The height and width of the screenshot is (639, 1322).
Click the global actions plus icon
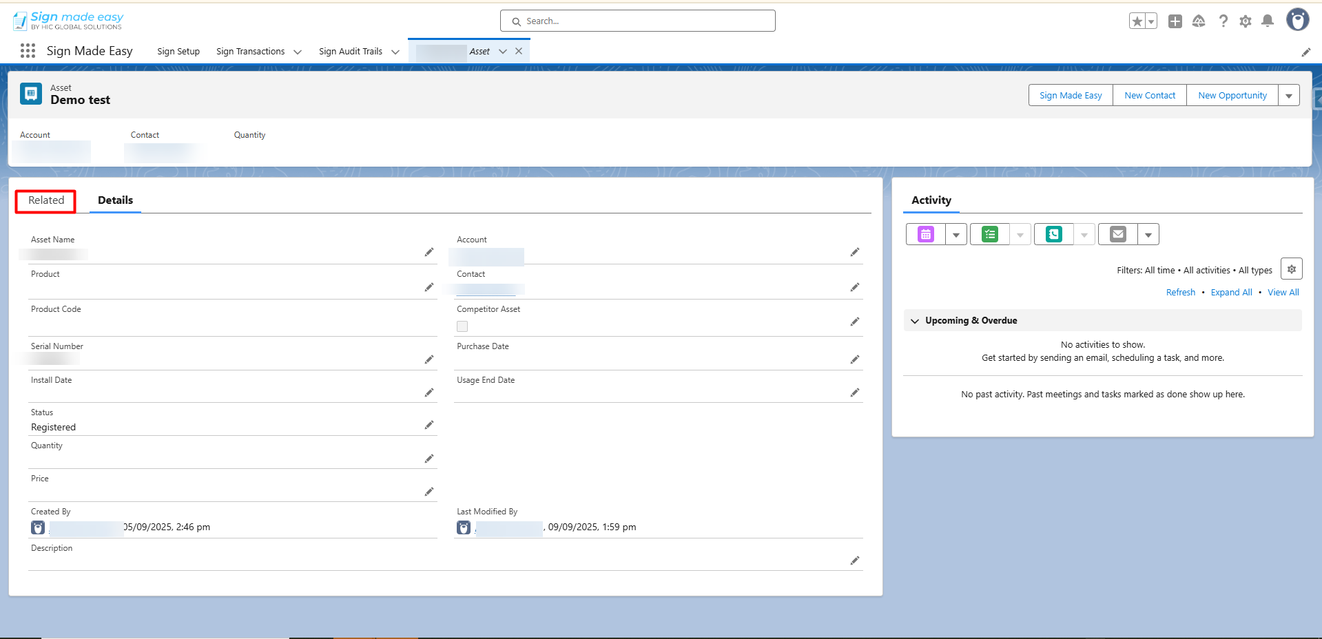coord(1175,21)
